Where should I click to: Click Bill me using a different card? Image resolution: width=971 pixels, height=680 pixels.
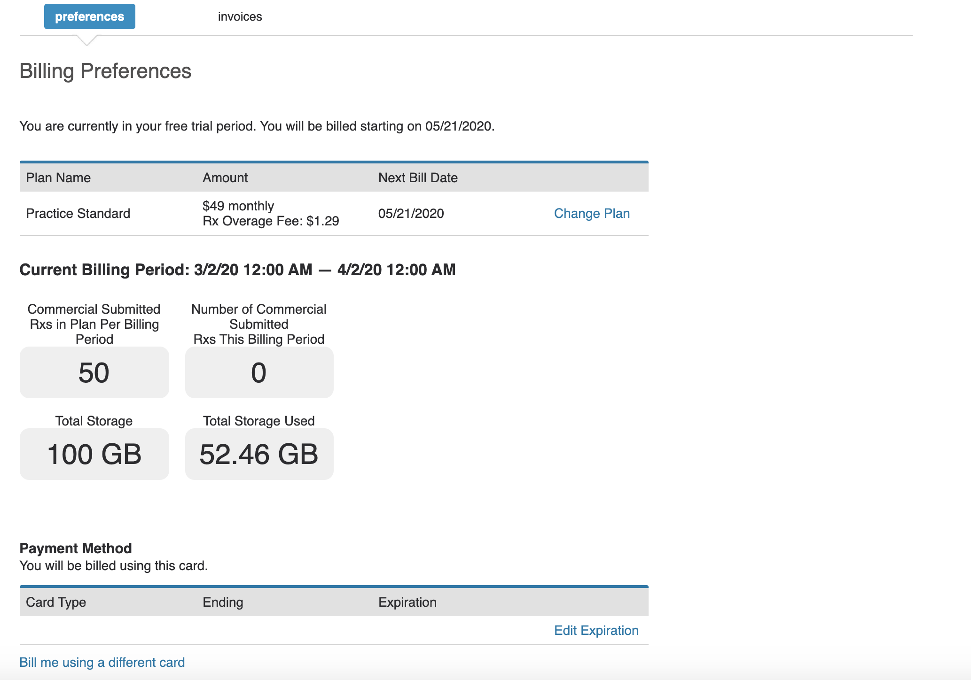point(102,663)
